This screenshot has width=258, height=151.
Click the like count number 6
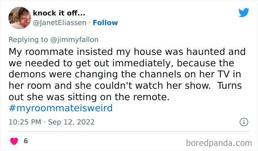[x=25, y=141]
